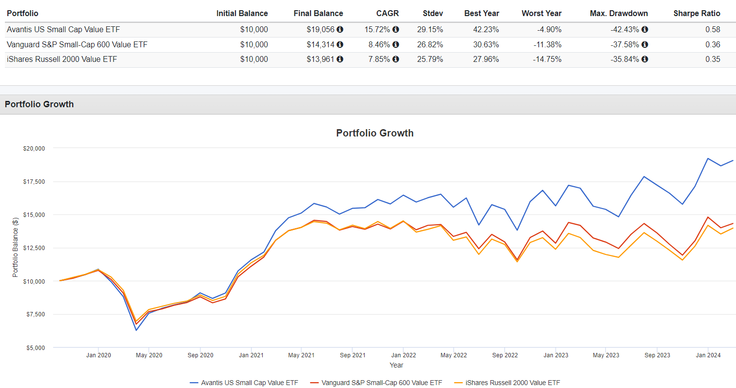Click the blue Avantis line at its Jan 2024 peak

pos(707,158)
